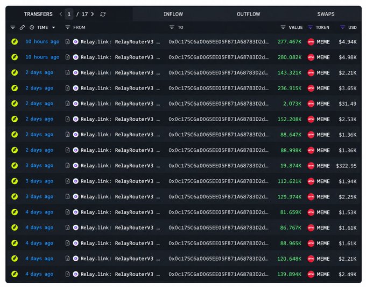
Task: Open '3 days ago' link for 112.621K transfer
Action: (x=39, y=181)
